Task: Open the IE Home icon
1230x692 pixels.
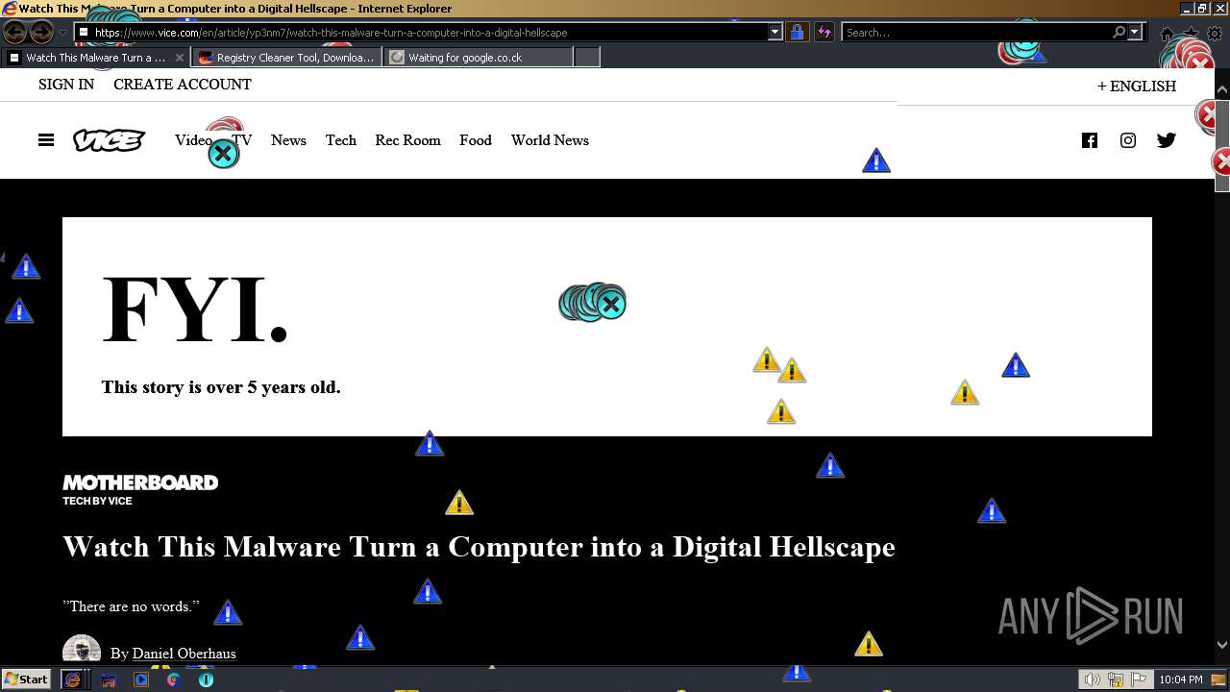Action: 1168,34
